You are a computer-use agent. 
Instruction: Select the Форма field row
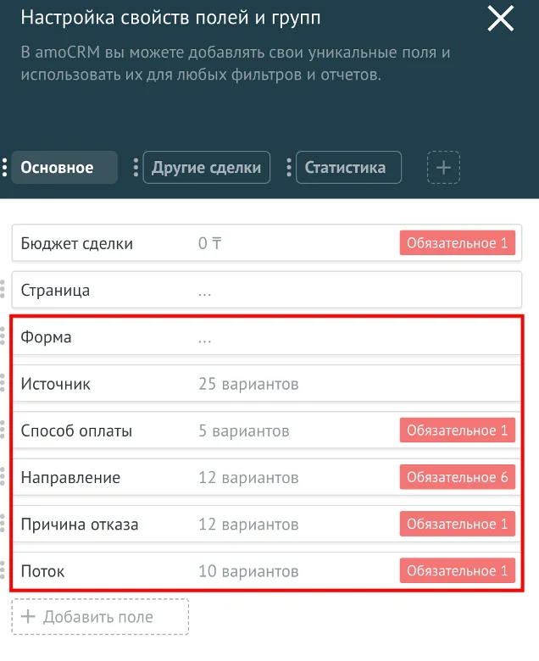[x=267, y=336]
